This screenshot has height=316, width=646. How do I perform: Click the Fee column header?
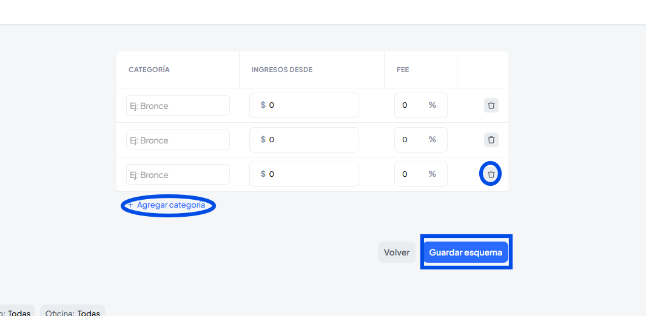(x=403, y=70)
